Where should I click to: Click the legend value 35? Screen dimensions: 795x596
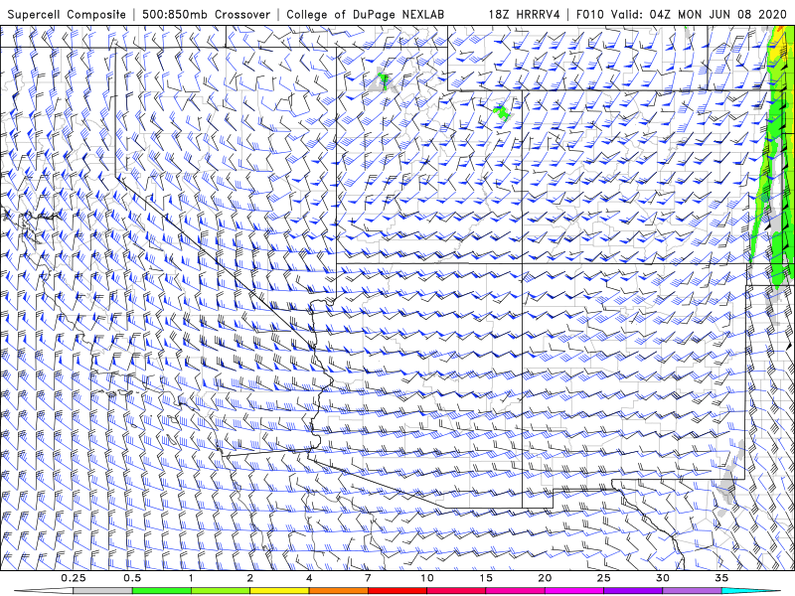click(721, 578)
